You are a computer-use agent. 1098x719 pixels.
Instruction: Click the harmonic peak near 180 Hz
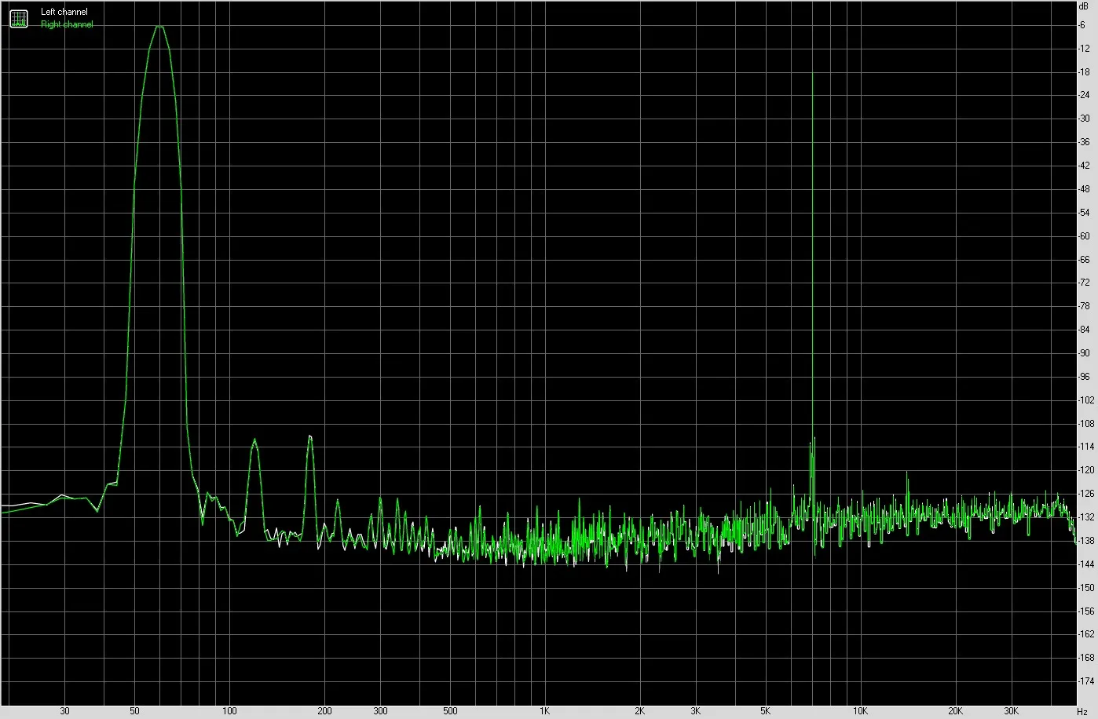(310, 436)
